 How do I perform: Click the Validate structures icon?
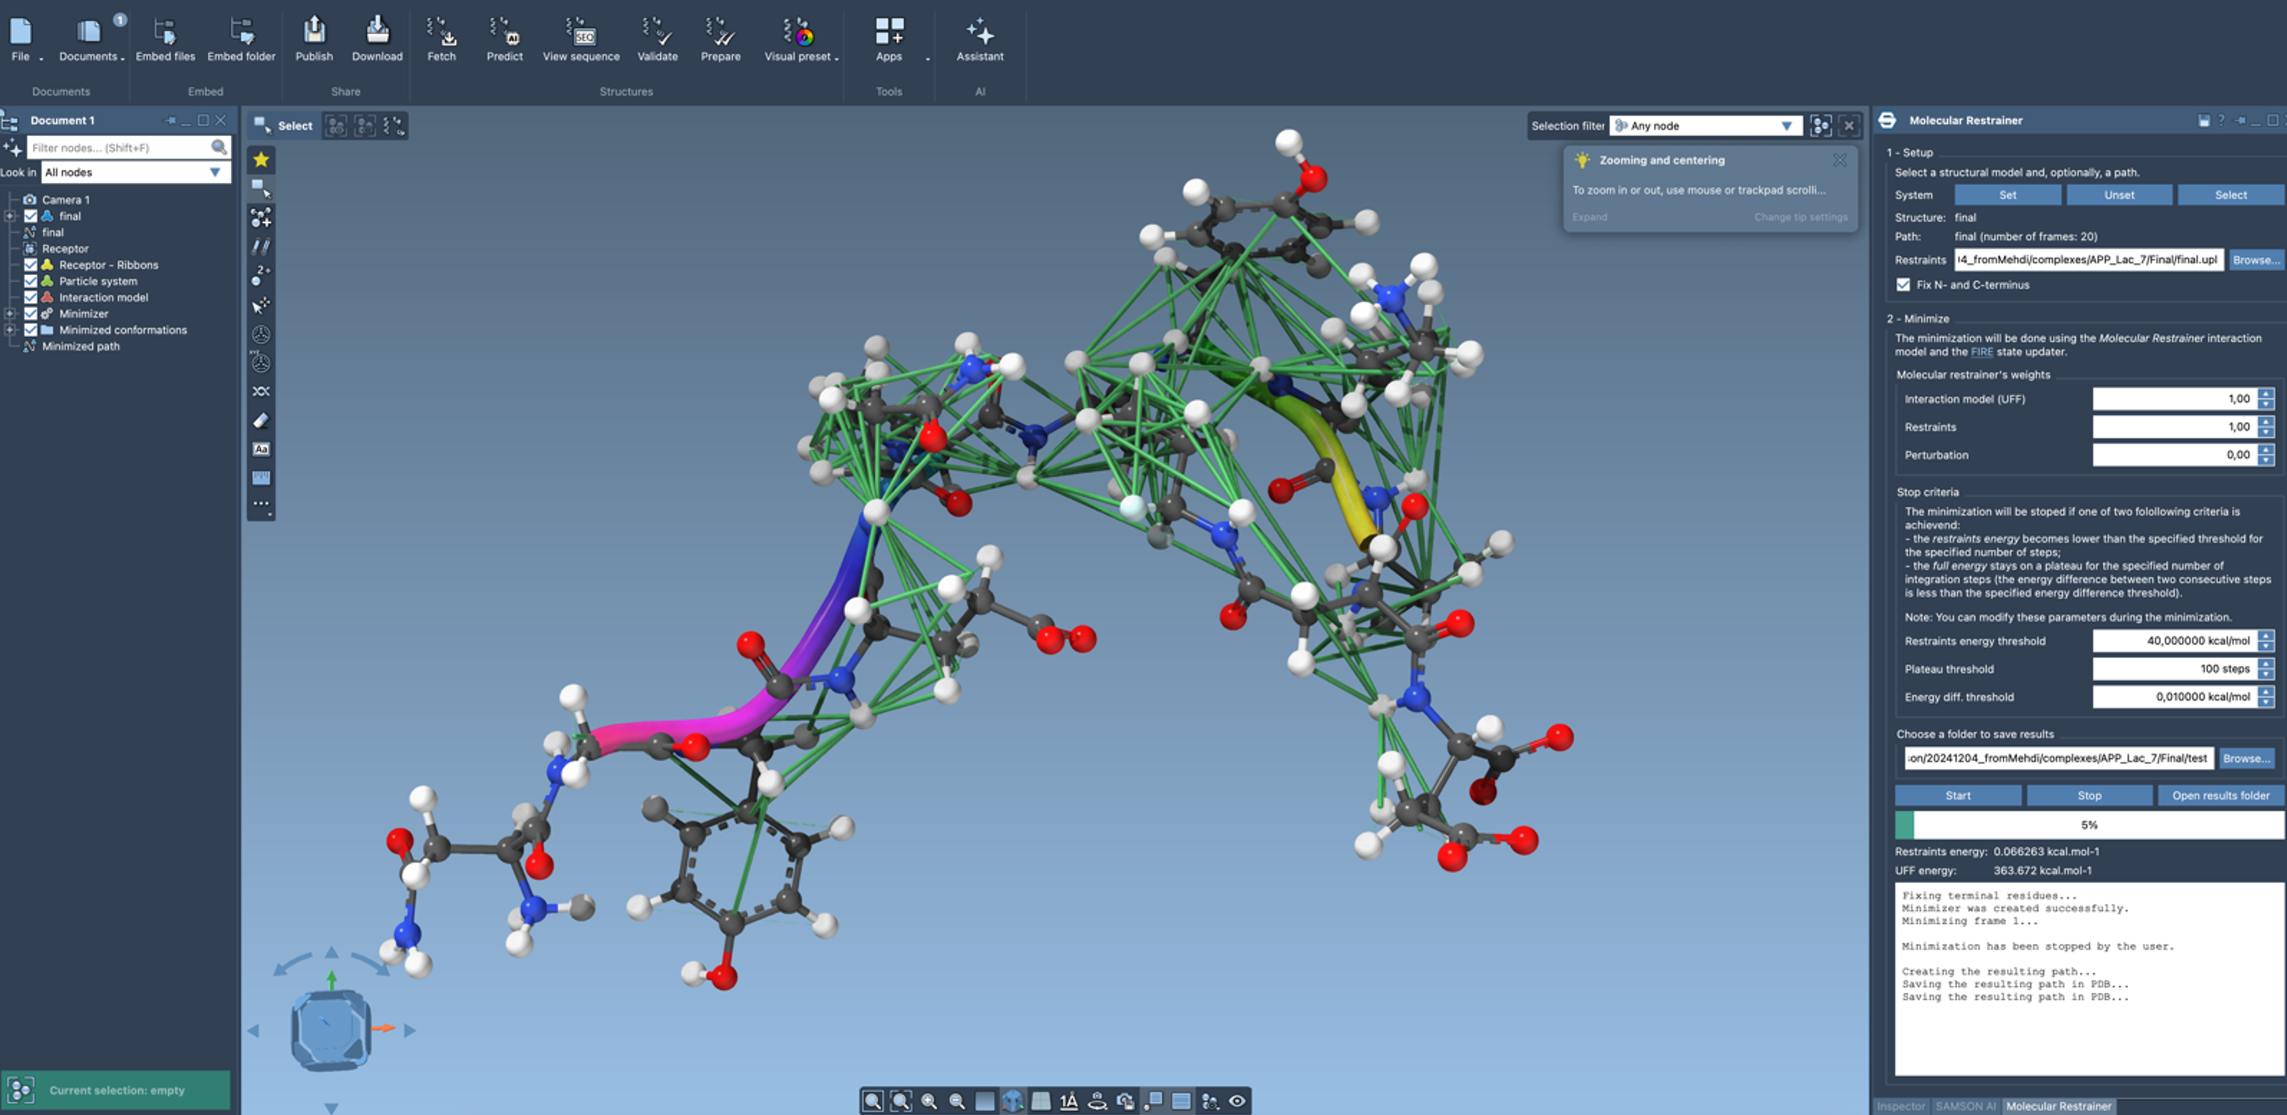click(657, 33)
